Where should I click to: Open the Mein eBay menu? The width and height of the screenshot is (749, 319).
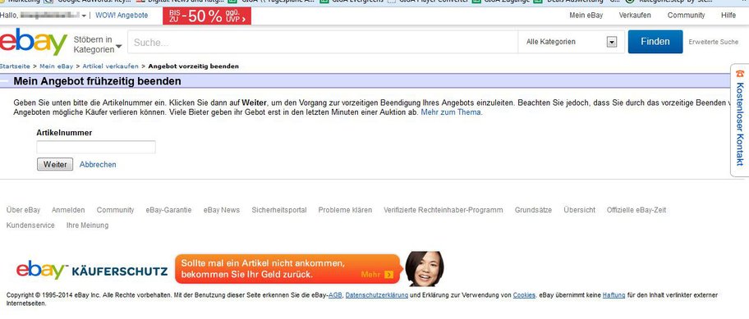(x=586, y=16)
